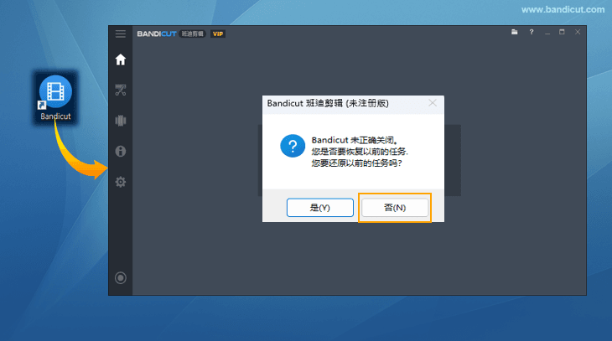Open the output folder icon in title bar
This screenshot has height=341, width=612.
515,32
